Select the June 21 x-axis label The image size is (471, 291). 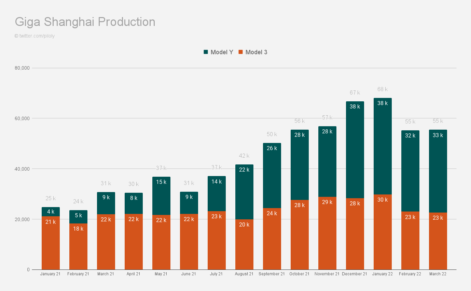(189, 274)
